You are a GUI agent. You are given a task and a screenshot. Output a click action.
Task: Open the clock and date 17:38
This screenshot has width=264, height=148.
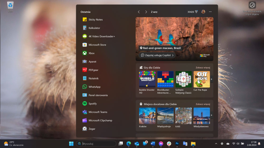coord(252,144)
